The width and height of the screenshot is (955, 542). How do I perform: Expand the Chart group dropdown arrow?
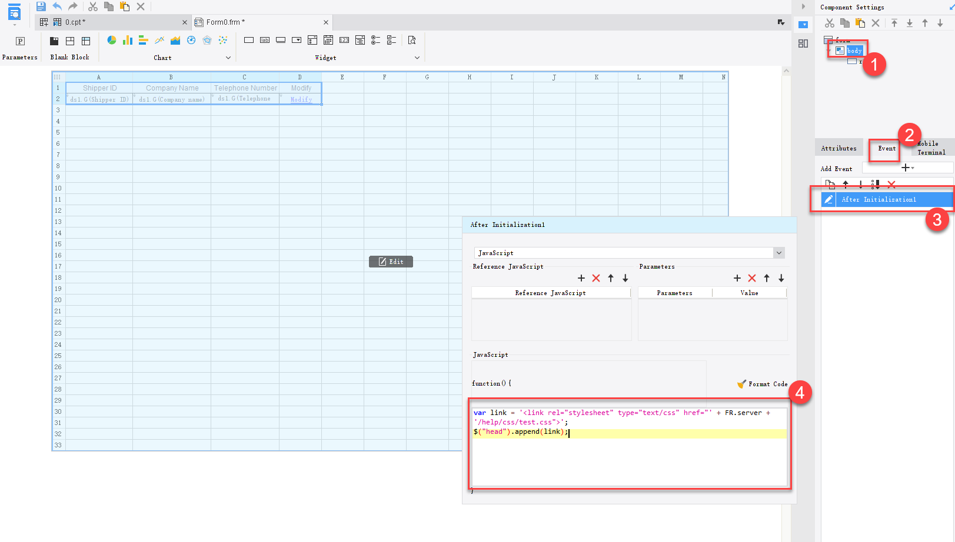click(228, 58)
